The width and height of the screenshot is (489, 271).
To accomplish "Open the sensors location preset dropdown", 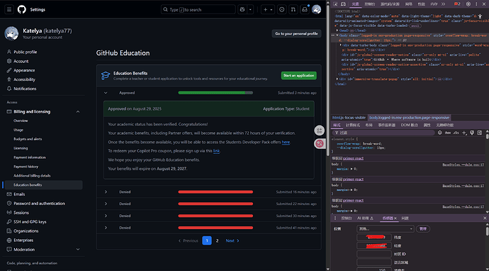I will coord(386,229).
